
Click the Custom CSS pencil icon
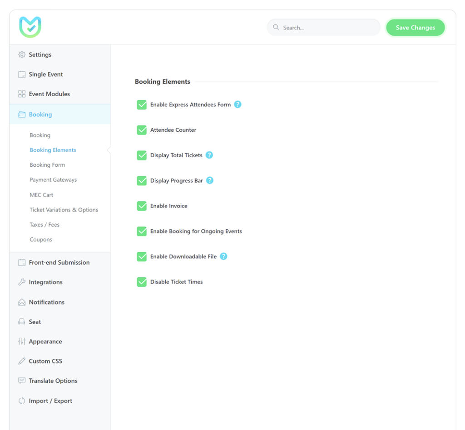tap(21, 361)
